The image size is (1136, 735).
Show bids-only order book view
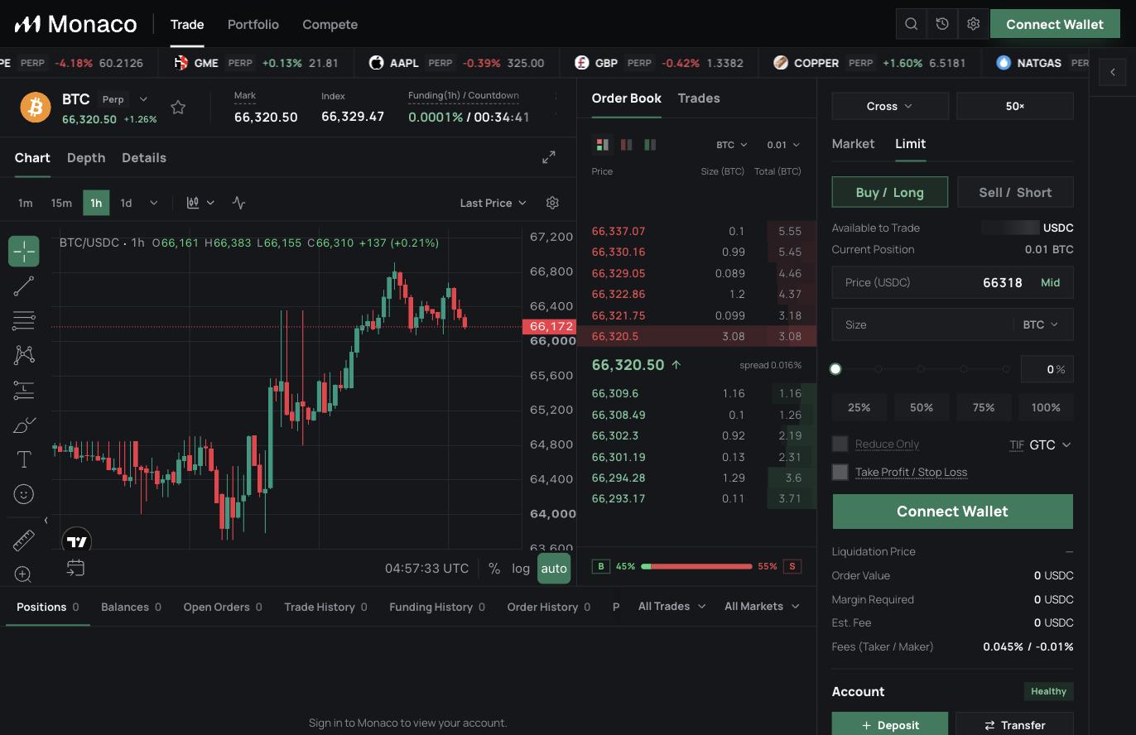pos(650,145)
